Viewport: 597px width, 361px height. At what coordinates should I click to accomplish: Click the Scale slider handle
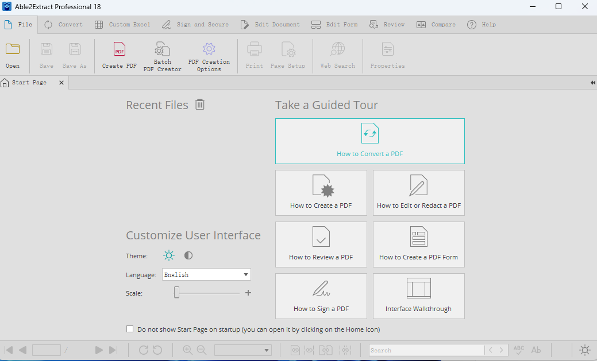point(177,293)
